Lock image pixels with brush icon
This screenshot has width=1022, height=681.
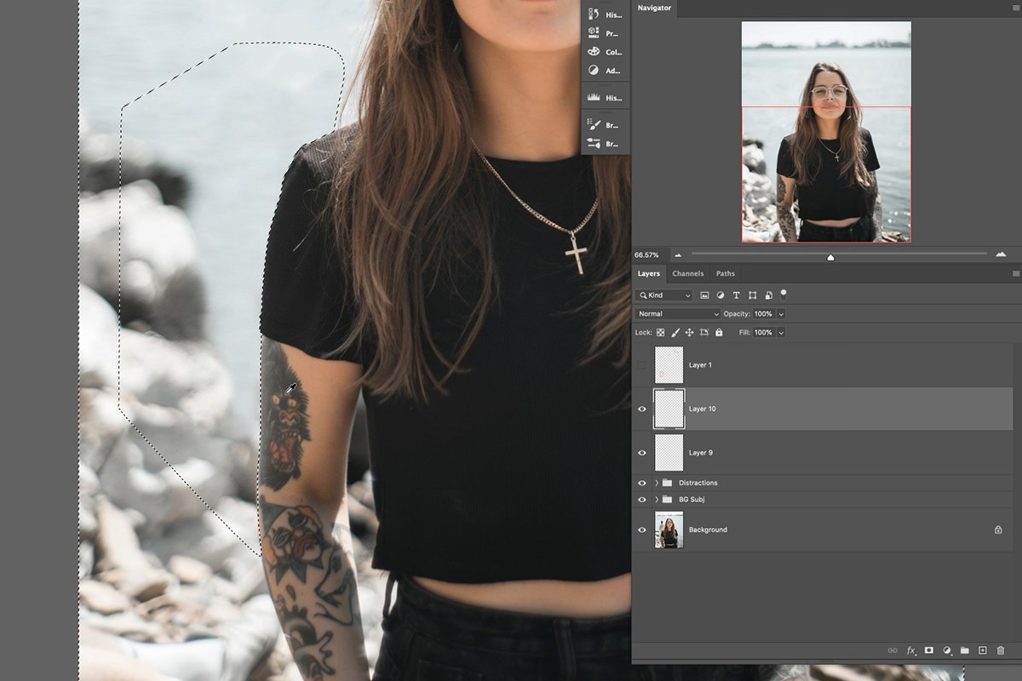click(675, 333)
